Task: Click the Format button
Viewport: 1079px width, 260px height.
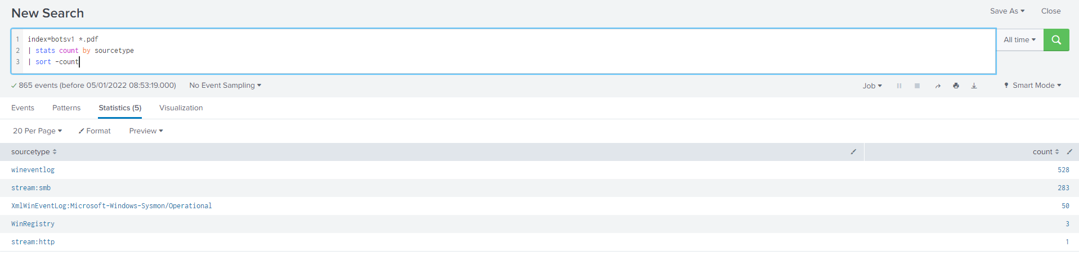Action: tap(95, 131)
